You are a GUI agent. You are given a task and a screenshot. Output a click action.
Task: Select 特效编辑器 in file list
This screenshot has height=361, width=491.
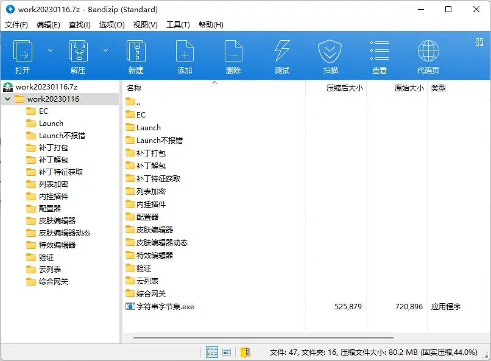pos(149,256)
